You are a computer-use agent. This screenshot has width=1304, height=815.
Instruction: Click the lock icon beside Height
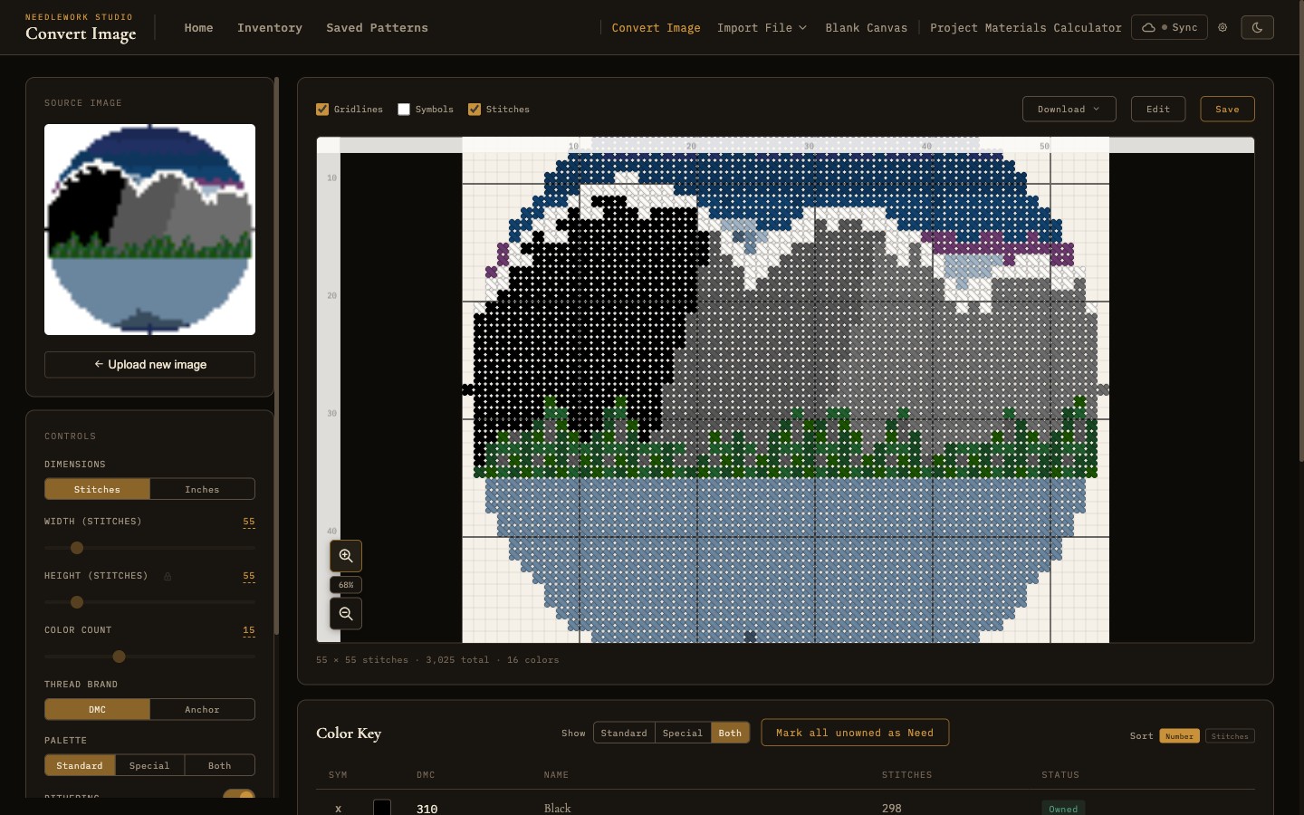168,576
